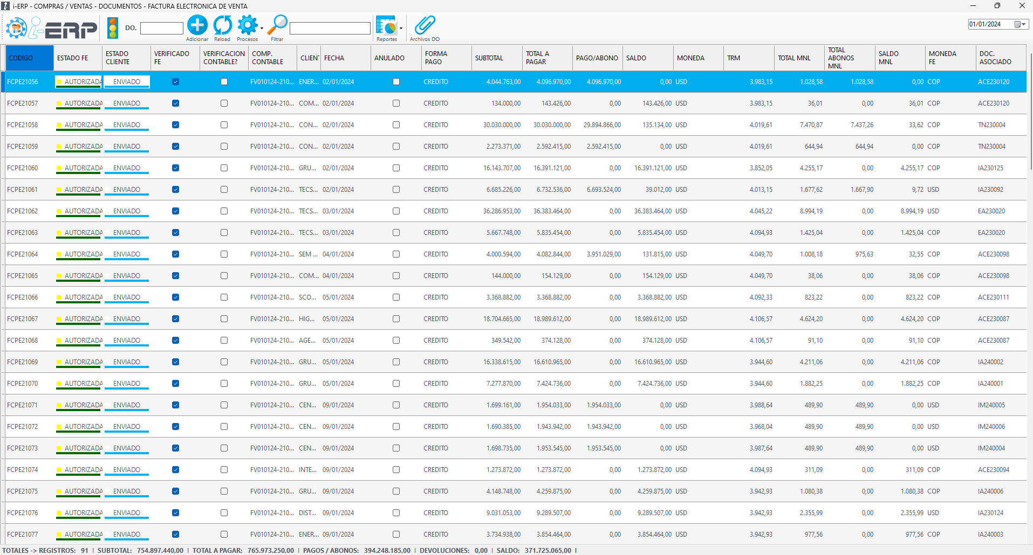
Task: Click the traffic light status icon
Action: pos(113,28)
